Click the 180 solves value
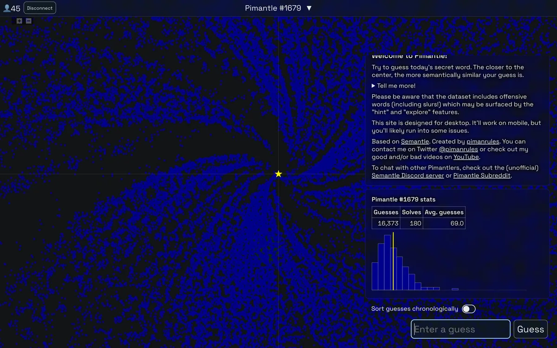 412,223
